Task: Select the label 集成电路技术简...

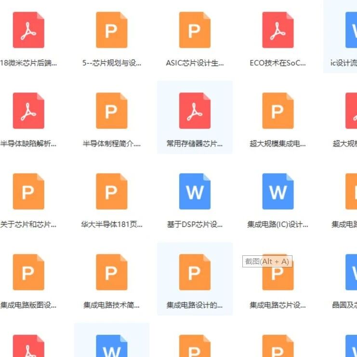Action: coord(112,305)
